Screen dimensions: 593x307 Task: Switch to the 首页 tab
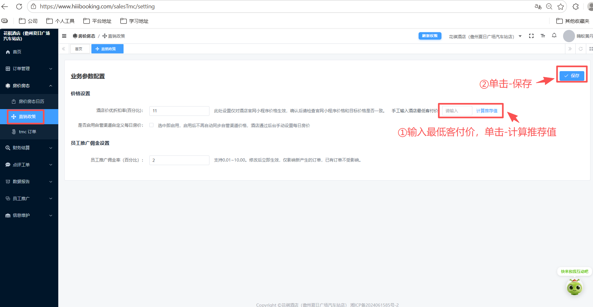tap(79, 49)
